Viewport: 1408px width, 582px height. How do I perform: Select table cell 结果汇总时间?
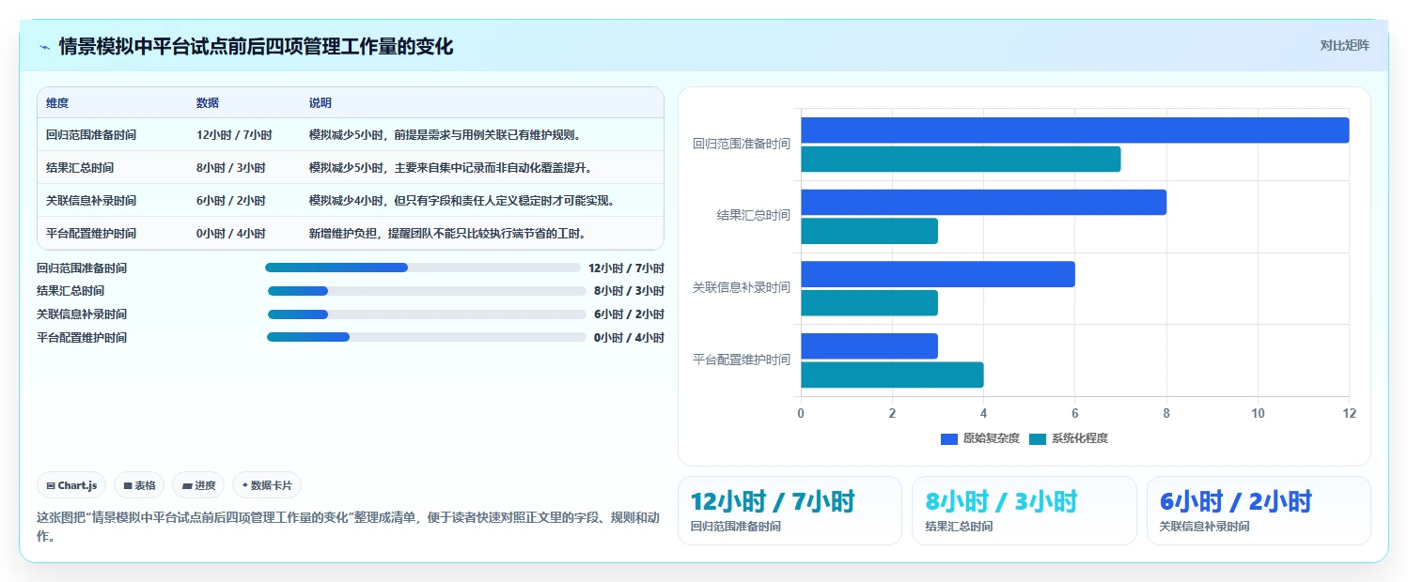[x=80, y=168]
